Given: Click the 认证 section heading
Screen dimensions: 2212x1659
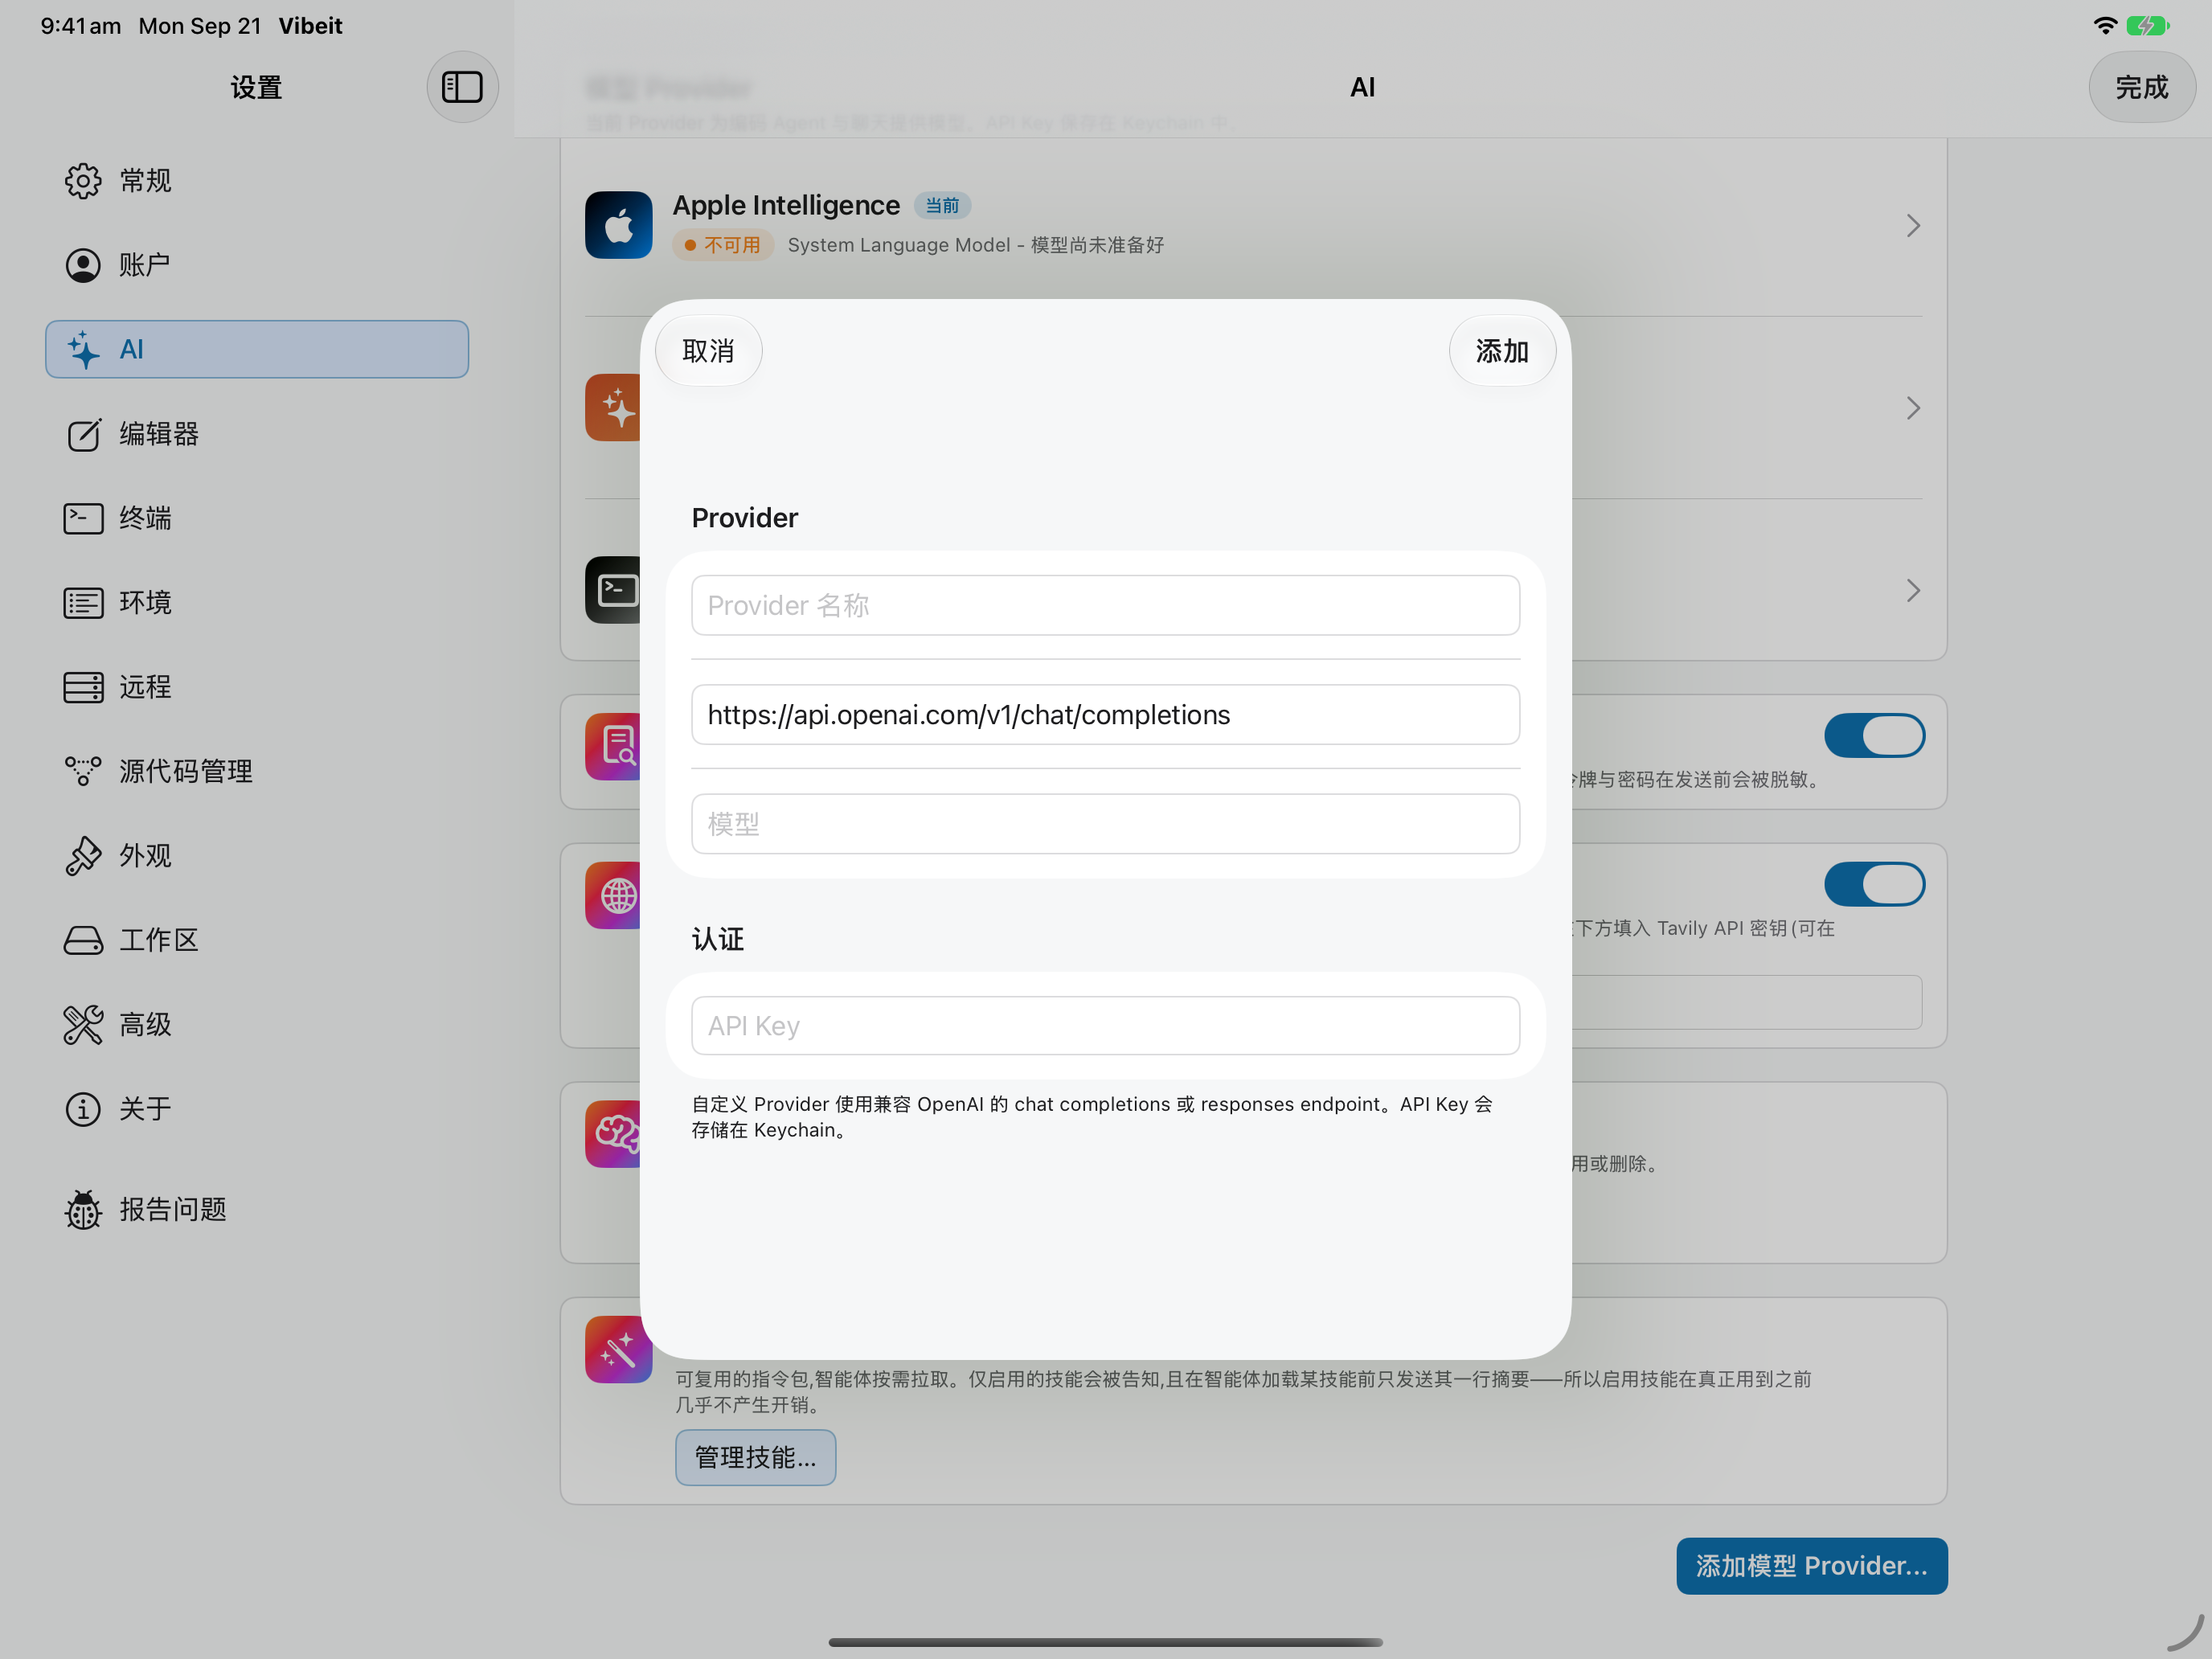Looking at the screenshot, I should point(718,939).
